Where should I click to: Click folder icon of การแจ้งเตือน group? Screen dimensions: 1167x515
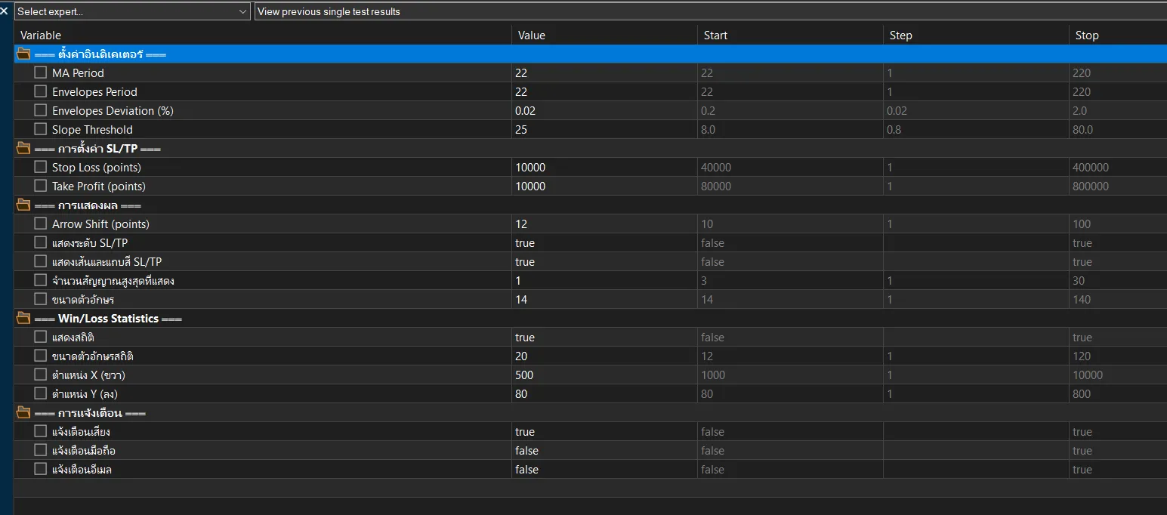click(x=23, y=412)
